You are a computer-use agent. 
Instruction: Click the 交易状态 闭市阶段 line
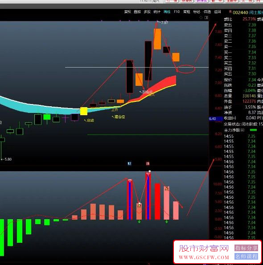point(243,124)
